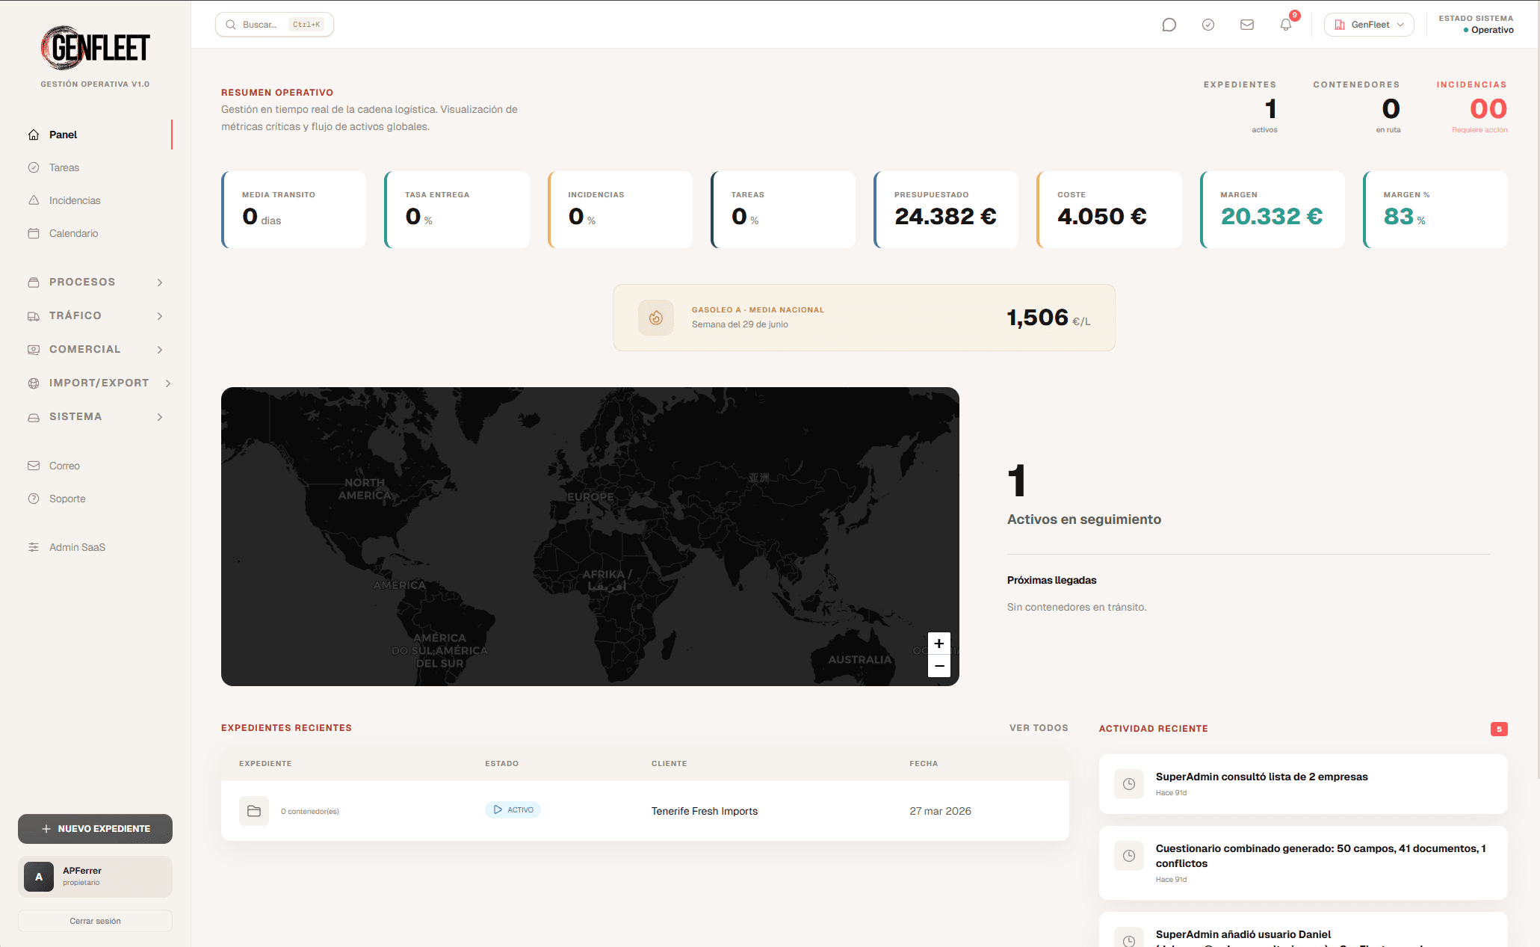Viewport: 1540px width, 947px height.
Task: Click the Tasa Entrega 0 % card
Action: pos(457,209)
